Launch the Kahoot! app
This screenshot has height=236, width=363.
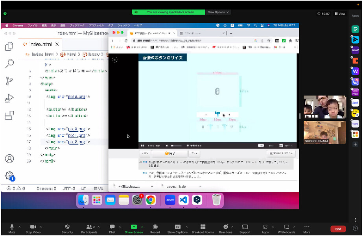(x=355, y=50)
